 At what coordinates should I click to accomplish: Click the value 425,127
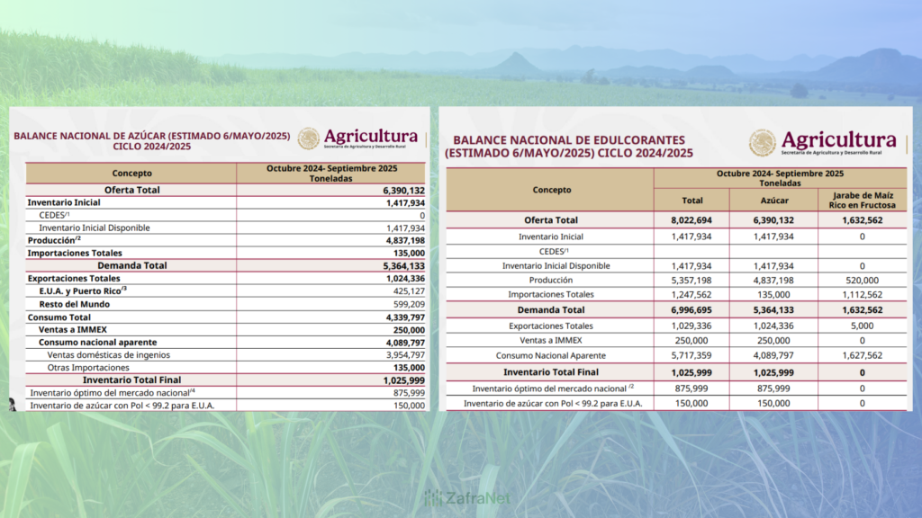click(x=409, y=291)
